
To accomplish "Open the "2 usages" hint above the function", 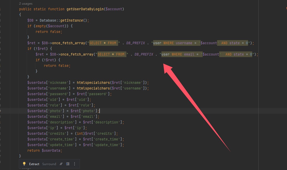I will point(26,4).
